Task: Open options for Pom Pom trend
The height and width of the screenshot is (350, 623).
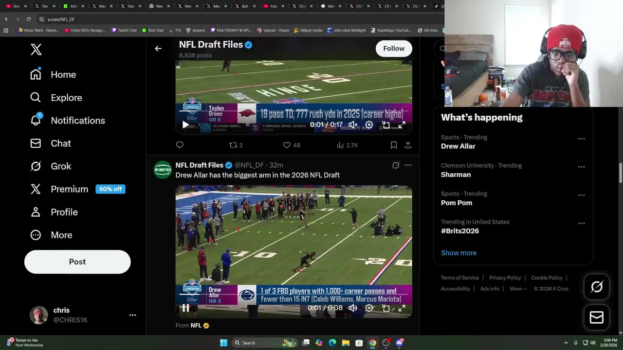Action: [x=581, y=195]
